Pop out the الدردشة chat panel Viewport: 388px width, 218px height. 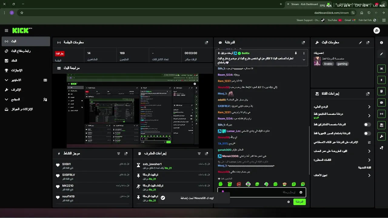[x=303, y=43]
